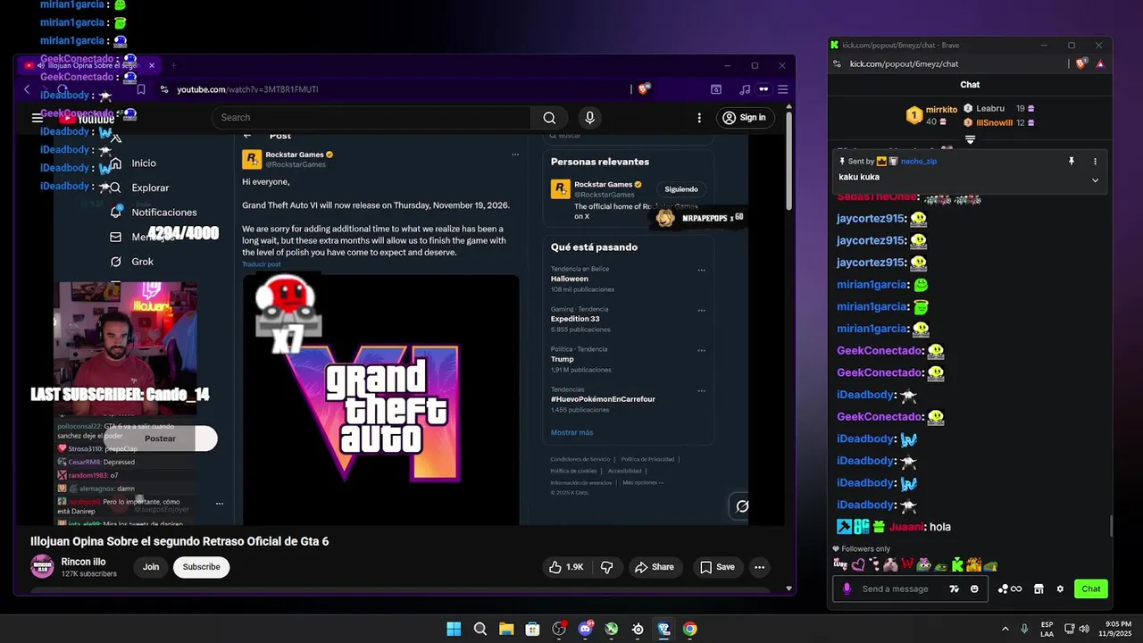The width and height of the screenshot is (1143, 643).
Task: Open nacho_zip user profile in pinned message
Action: 918,162
